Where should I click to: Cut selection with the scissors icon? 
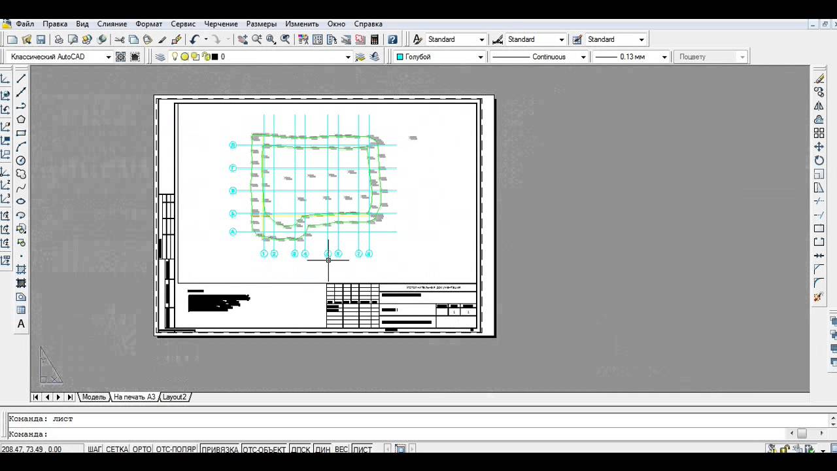pyautogui.click(x=119, y=39)
